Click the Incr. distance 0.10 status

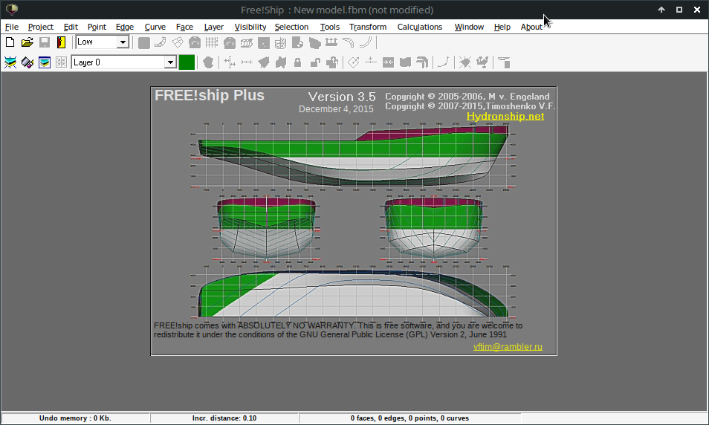click(224, 418)
